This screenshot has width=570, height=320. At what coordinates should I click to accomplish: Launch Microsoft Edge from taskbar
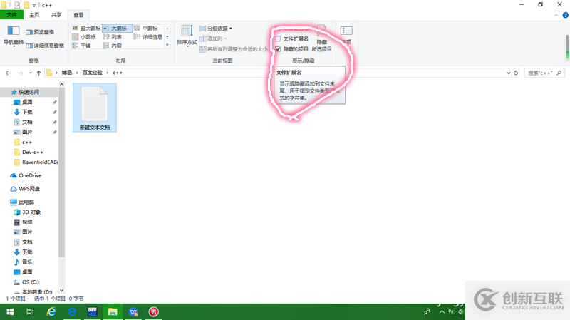click(x=72, y=311)
